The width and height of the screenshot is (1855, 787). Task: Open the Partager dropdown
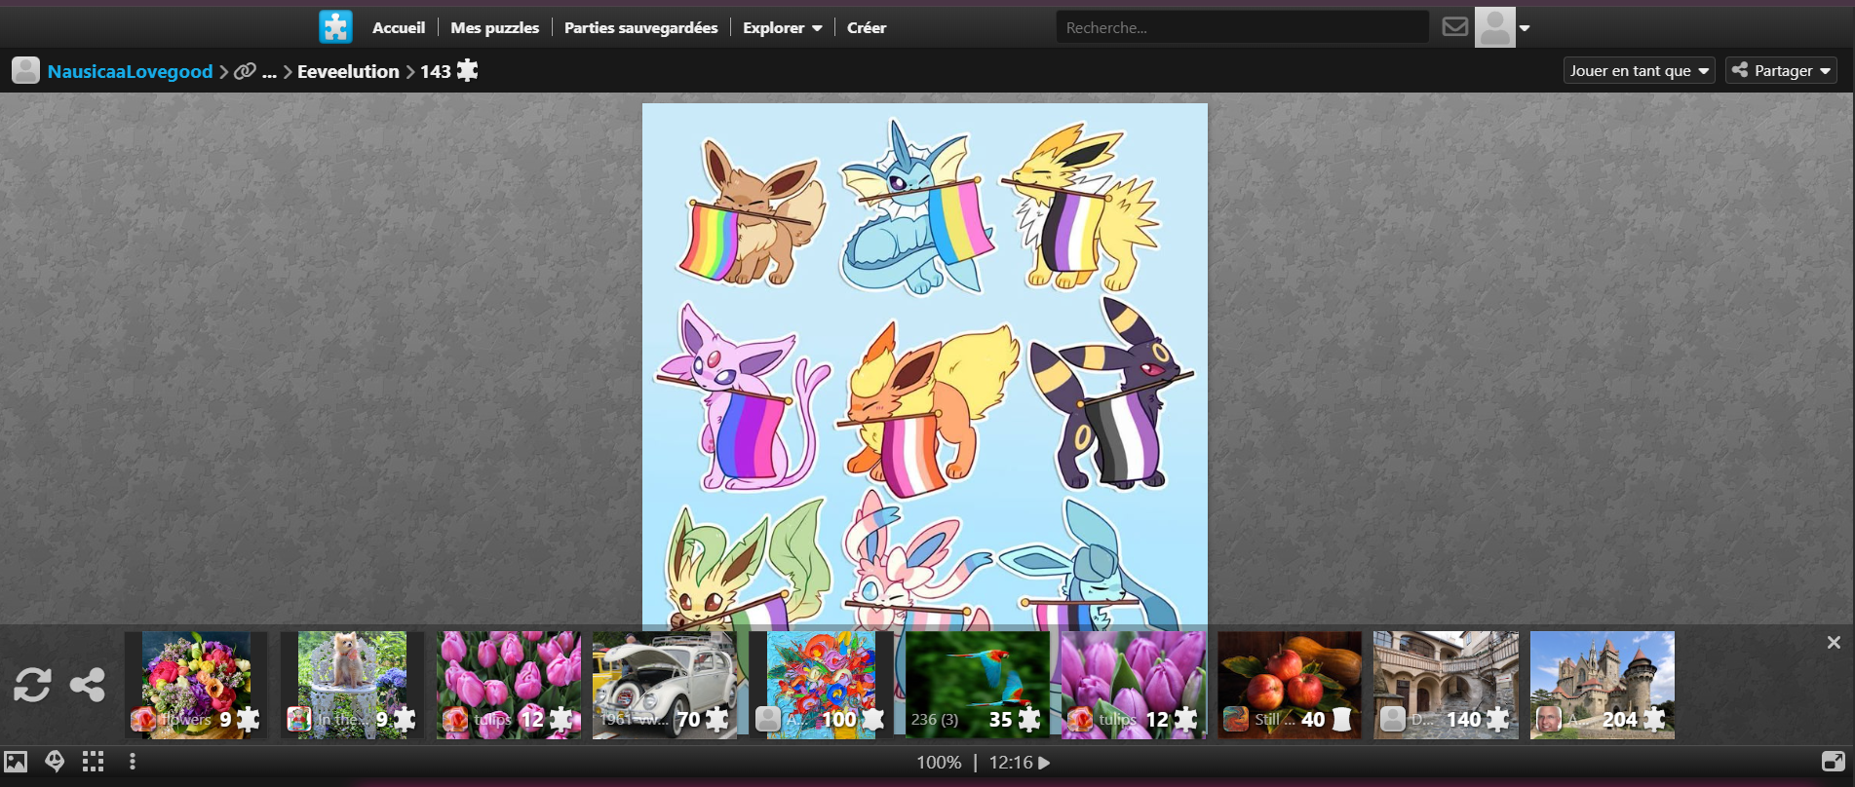point(1781,70)
